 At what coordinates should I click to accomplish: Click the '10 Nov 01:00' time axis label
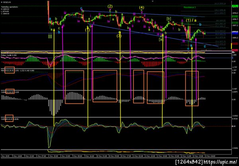[x=102, y=156]
